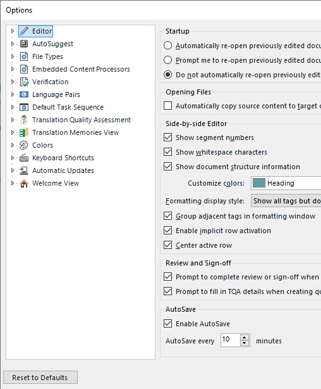Uncheck Show segment numbers
The width and height of the screenshot is (321, 389).
click(168, 137)
